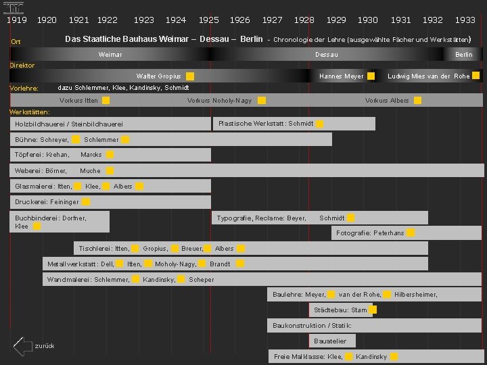Image resolution: width=487 pixels, height=365 pixels.
Task: Go back with the zurück arrow
Action: pyautogui.click(x=23, y=346)
